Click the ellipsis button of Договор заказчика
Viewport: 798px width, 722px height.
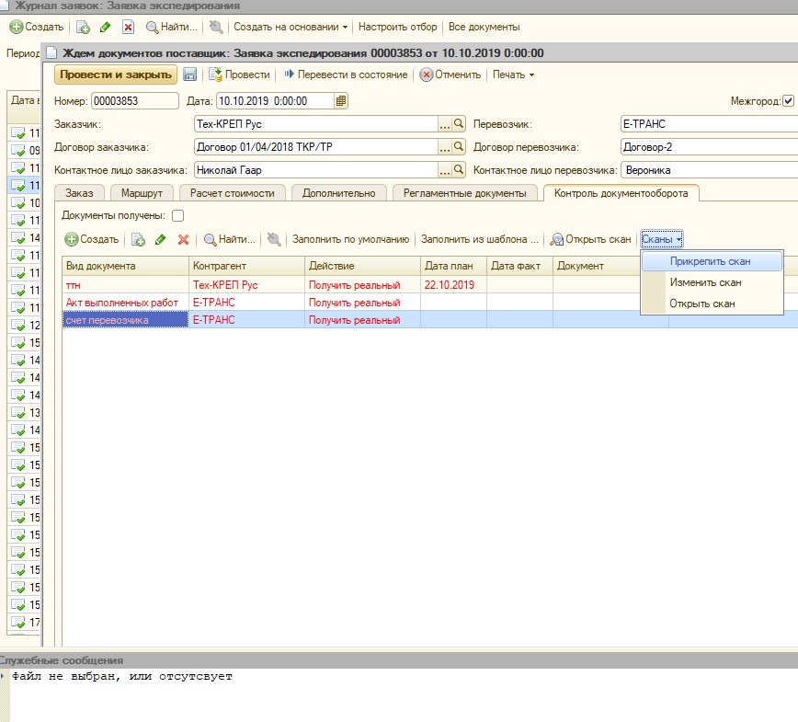pos(445,147)
